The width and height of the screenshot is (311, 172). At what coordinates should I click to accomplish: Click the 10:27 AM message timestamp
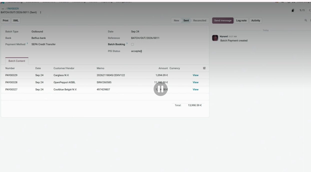232,36
